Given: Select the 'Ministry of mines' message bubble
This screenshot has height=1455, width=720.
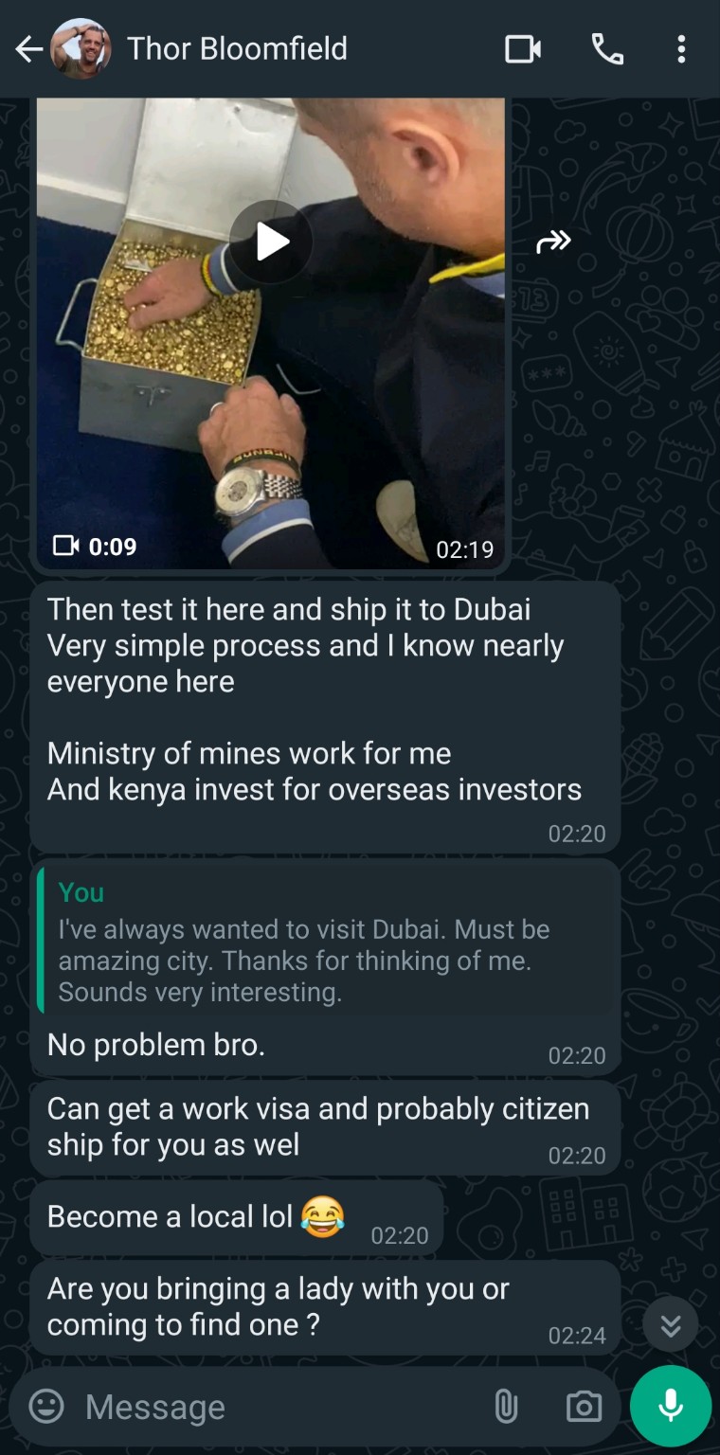Looking at the screenshot, I should [x=325, y=717].
